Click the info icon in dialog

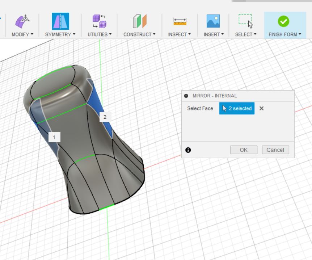[188, 150]
